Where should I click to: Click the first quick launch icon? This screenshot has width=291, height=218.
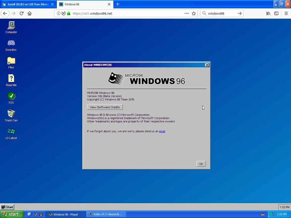[x=29, y=214]
